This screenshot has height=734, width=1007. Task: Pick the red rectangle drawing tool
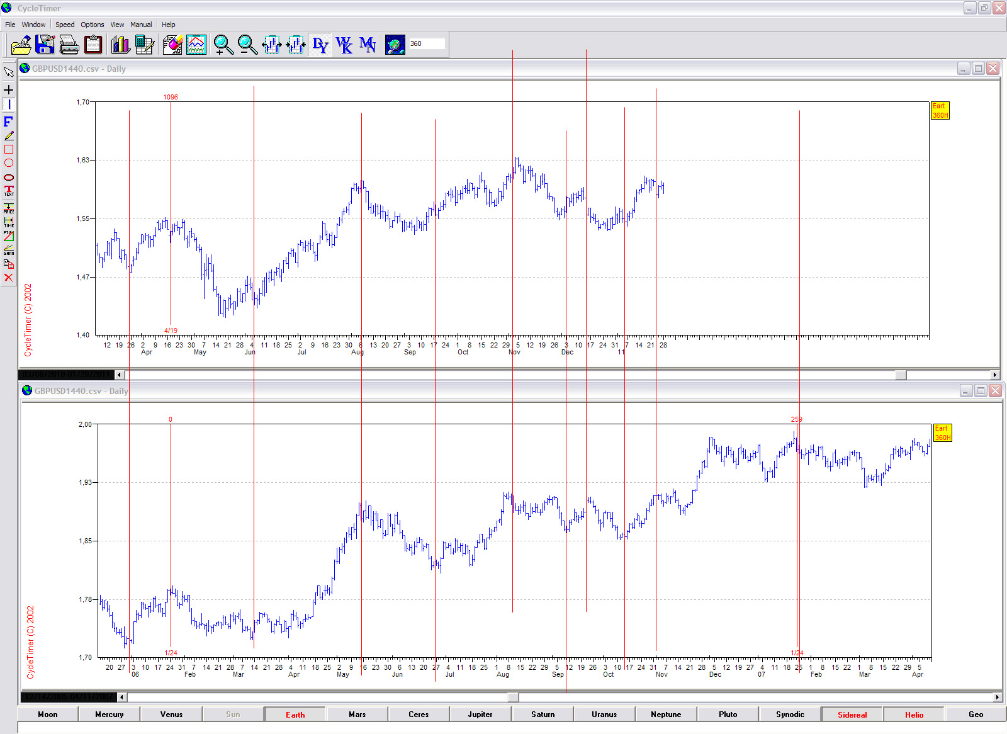[9, 149]
